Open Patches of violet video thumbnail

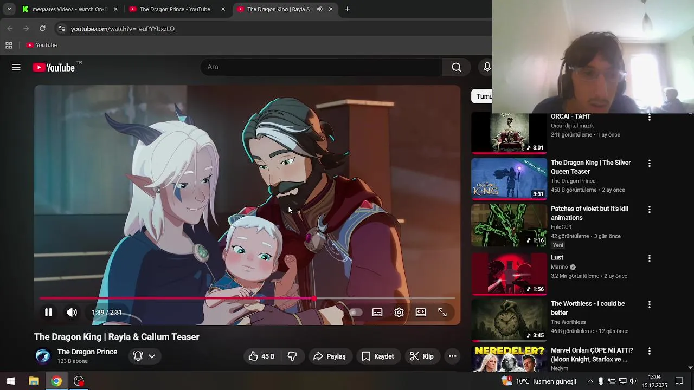tap(509, 225)
